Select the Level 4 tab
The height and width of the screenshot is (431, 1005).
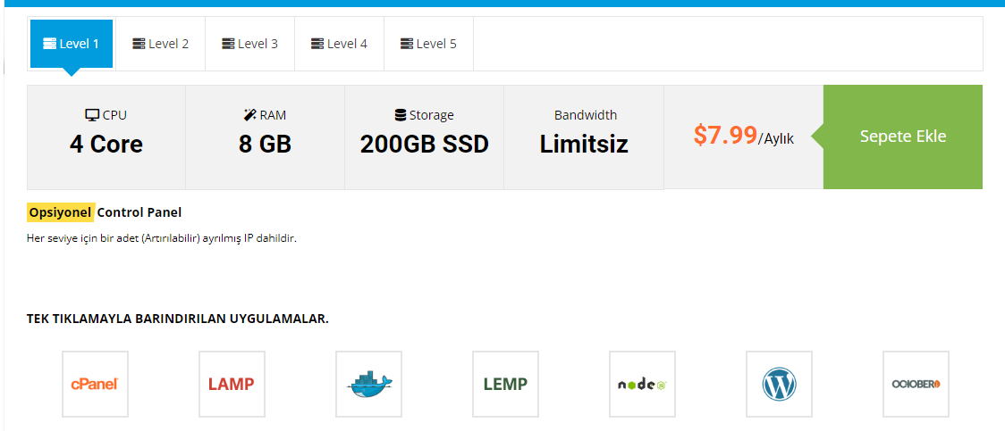[338, 44]
